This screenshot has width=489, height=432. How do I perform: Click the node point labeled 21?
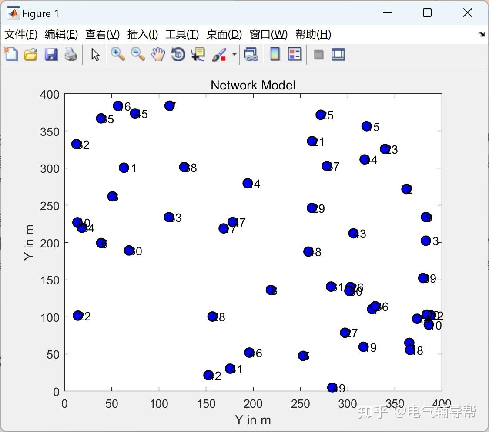pos(312,141)
